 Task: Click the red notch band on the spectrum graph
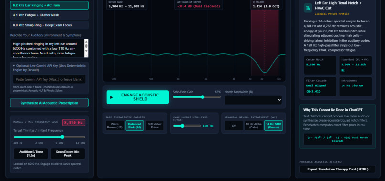point(265,43)
